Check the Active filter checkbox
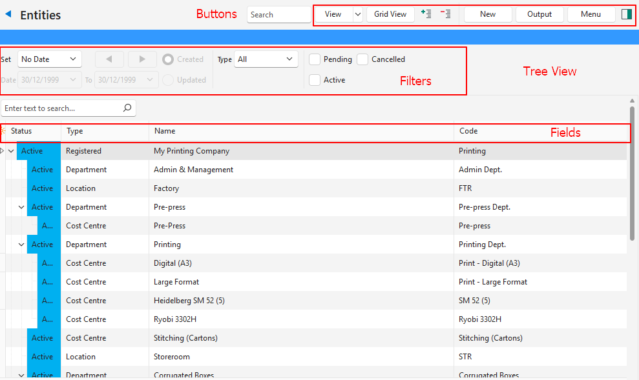 315,80
